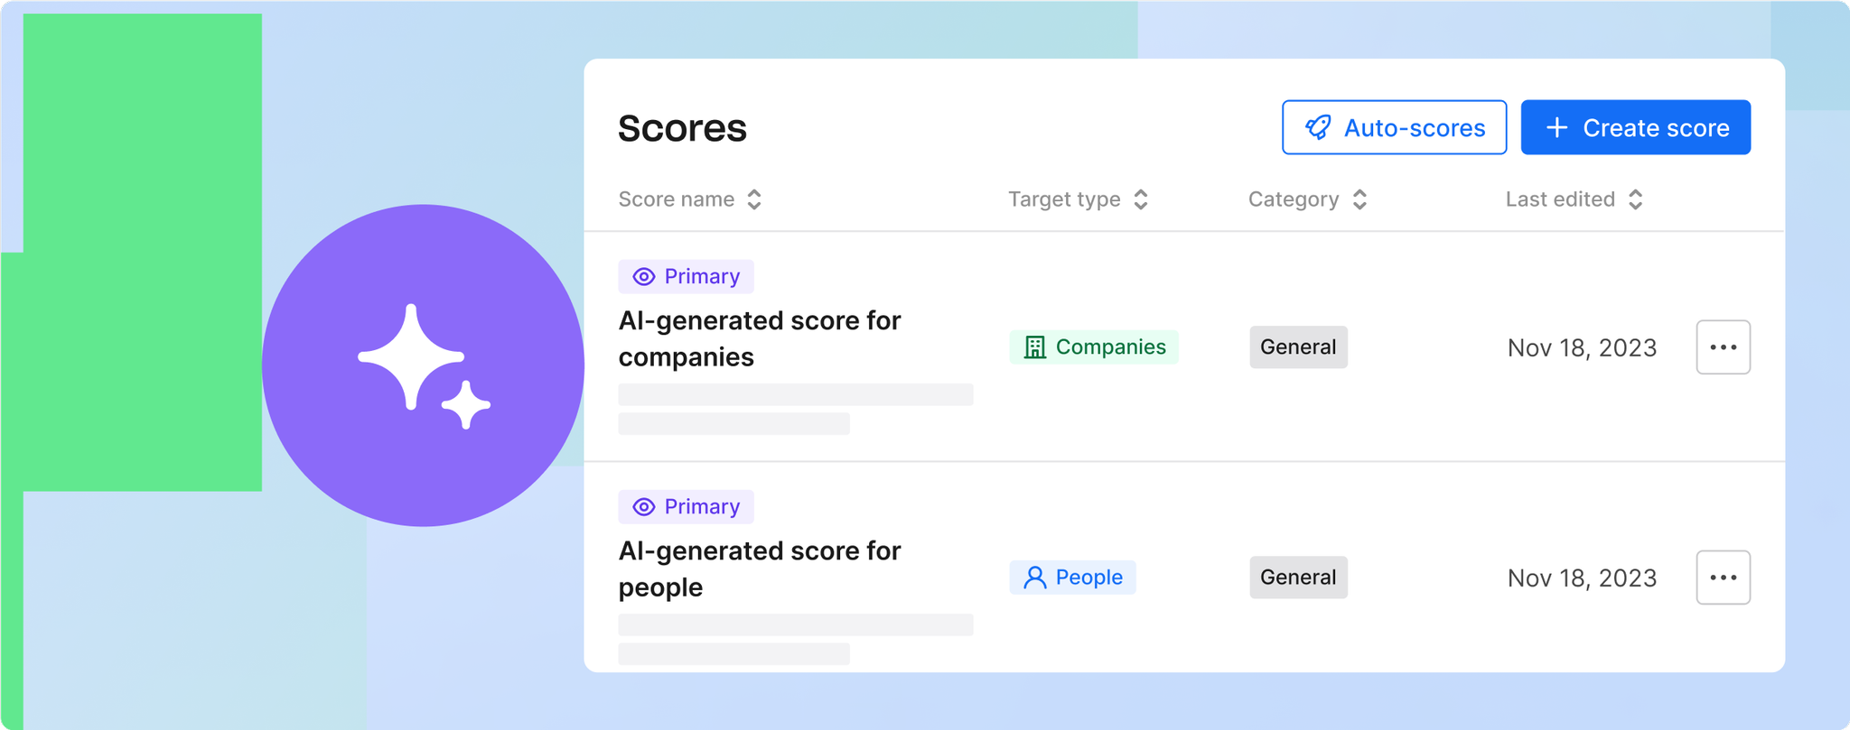Select the People target type badge
The width and height of the screenshot is (1850, 730).
tap(1072, 578)
